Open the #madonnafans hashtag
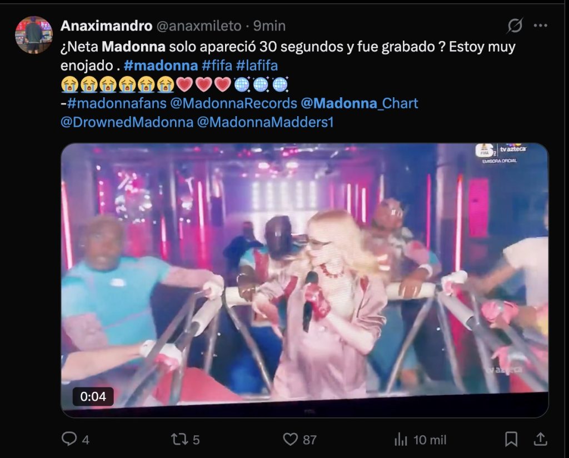 [117, 103]
